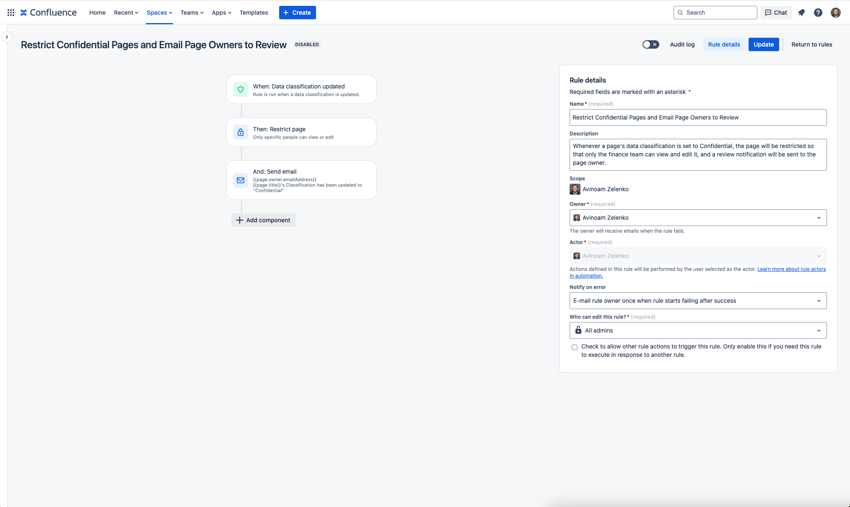This screenshot has width=850, height=507.
Task: Open the Spaces menu
Action: (x=159, y=13)
